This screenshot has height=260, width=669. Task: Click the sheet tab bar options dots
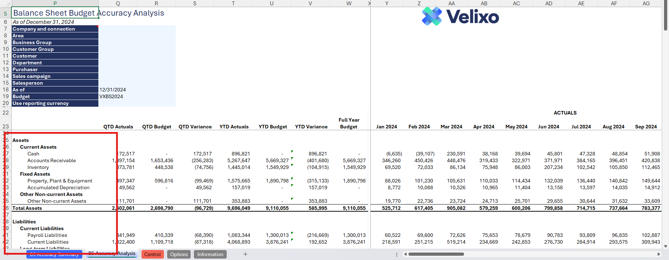click(396, 254)
